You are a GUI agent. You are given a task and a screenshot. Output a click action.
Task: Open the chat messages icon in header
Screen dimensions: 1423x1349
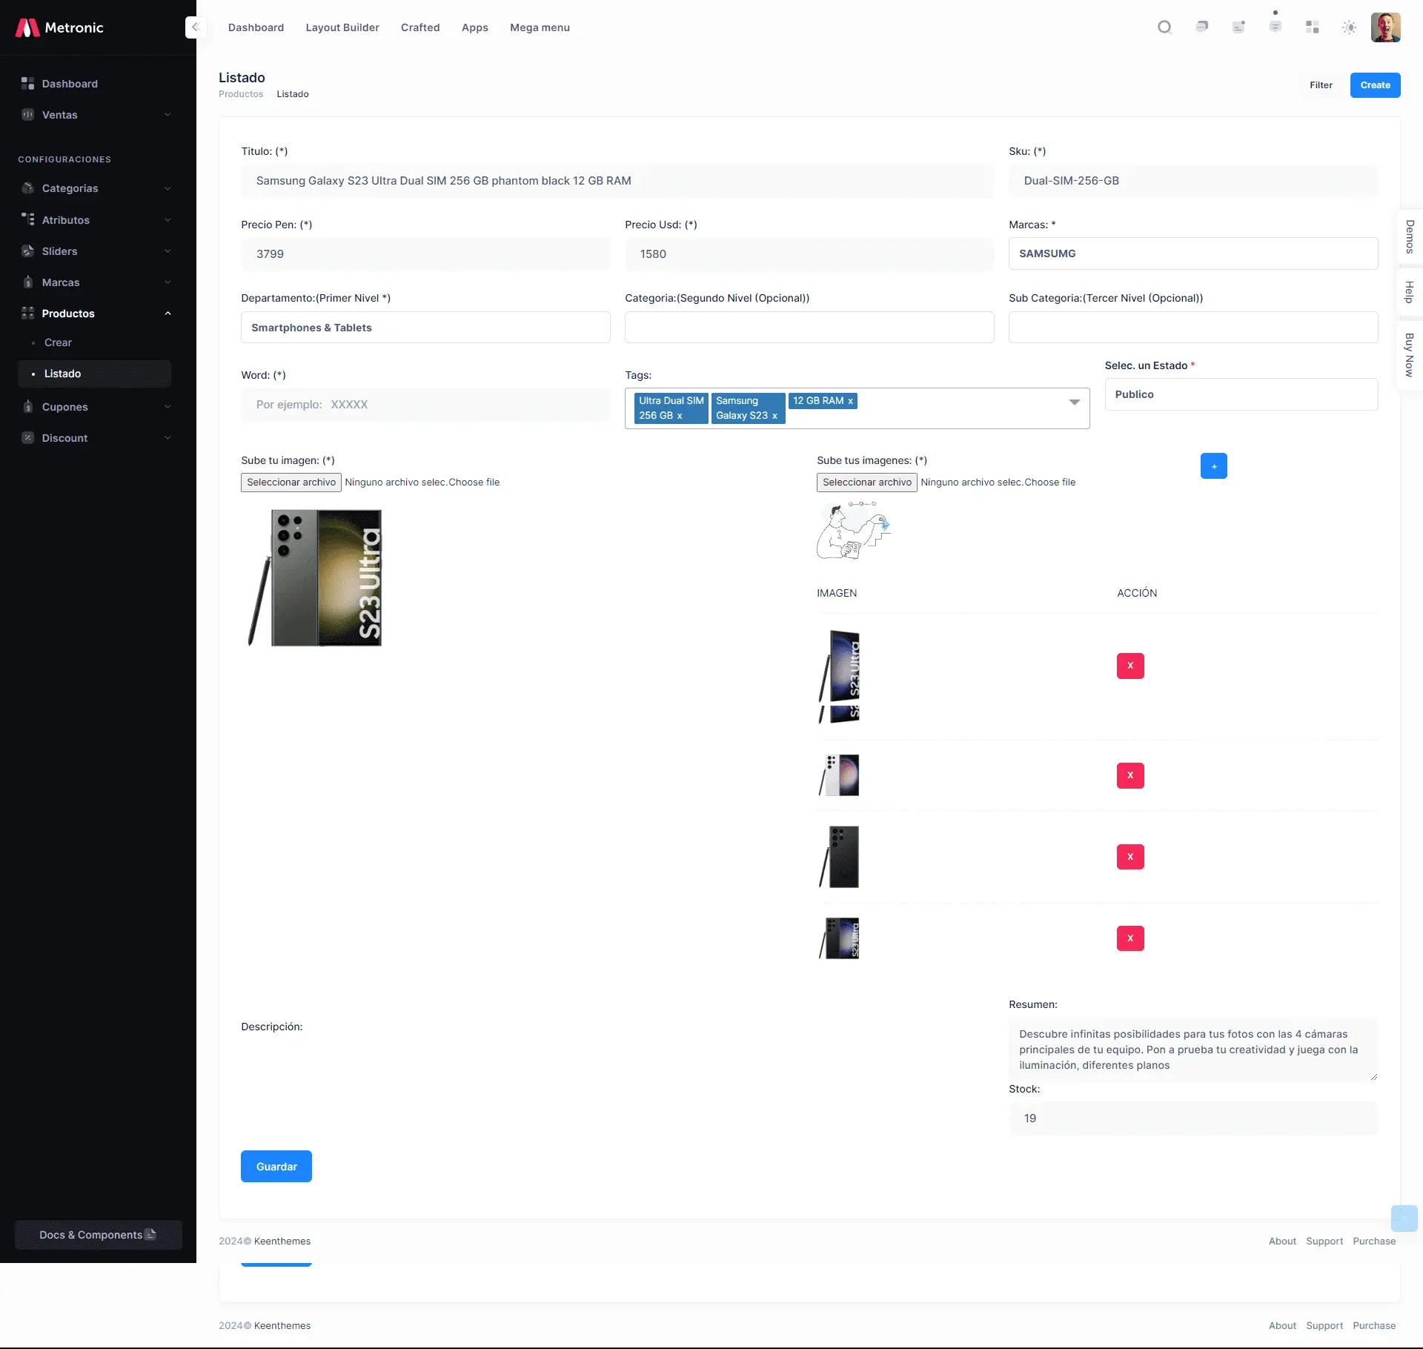pyautogui.click(x=1201, y=27)
